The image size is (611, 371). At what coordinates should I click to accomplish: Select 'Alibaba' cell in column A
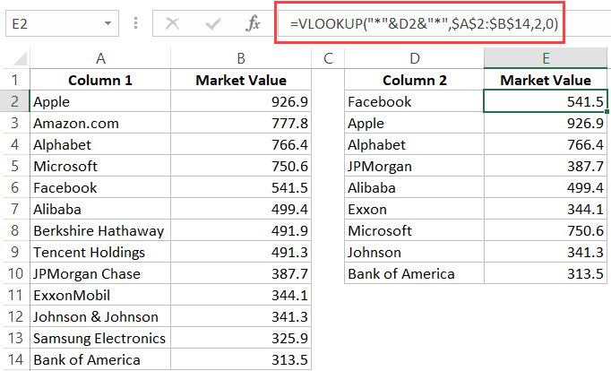[100, 209]
